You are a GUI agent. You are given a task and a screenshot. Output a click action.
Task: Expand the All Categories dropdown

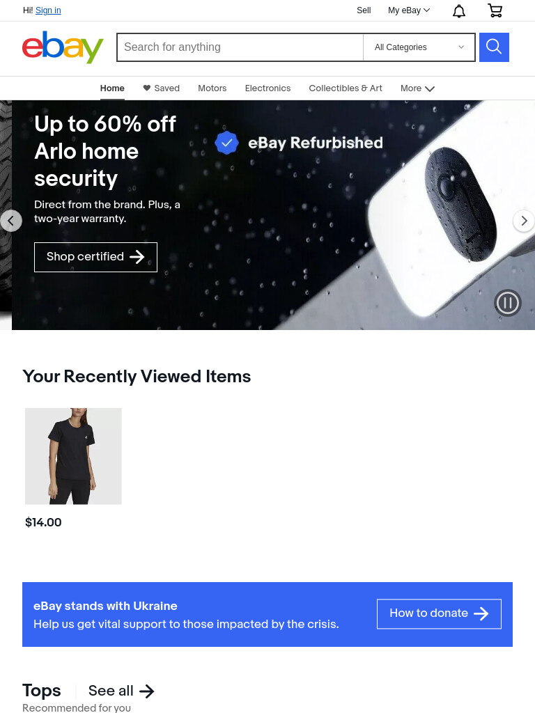pos(419,47)
